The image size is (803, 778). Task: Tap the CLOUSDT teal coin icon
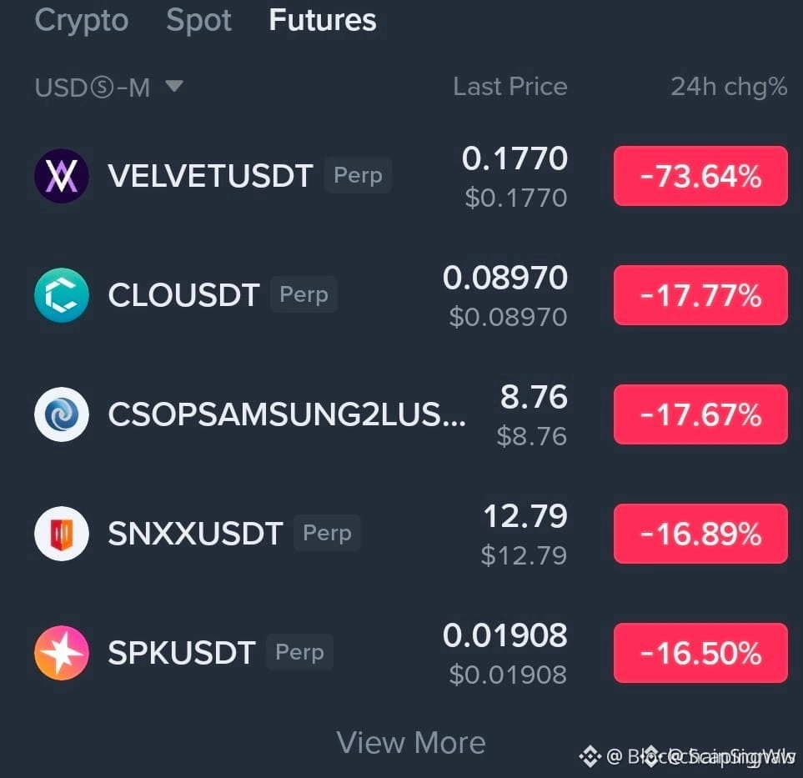[x=62, y=295]
